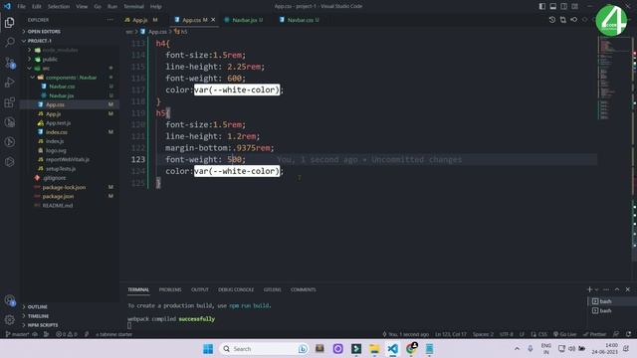Image resolution: width=637 pixels, height=358 pixels.
Task: Switch to the App.js editor tab
Action: pos(141,20)
